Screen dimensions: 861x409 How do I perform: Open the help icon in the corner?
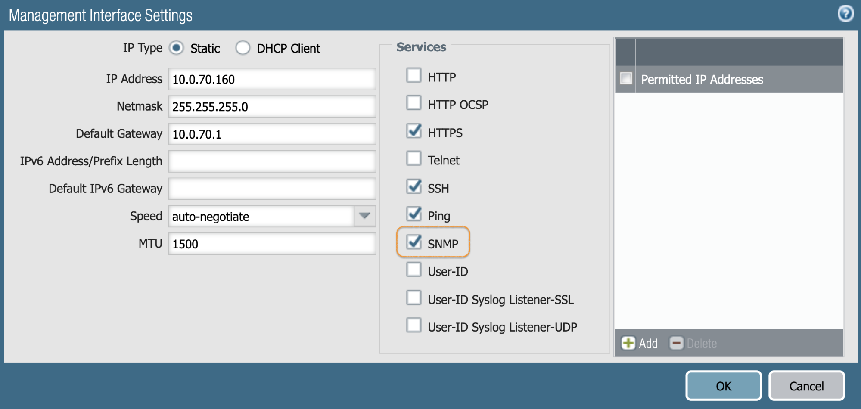pos(845,13)
